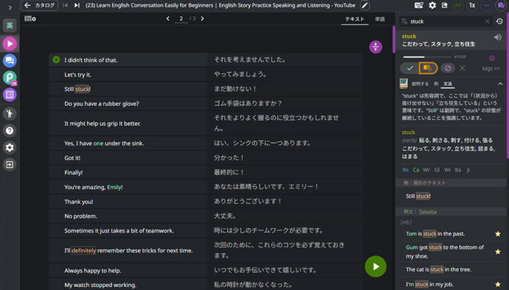The width and height of the screenshot is (509, 290).
Task: Play pronunciation of stuck
Action: point(498,38)
